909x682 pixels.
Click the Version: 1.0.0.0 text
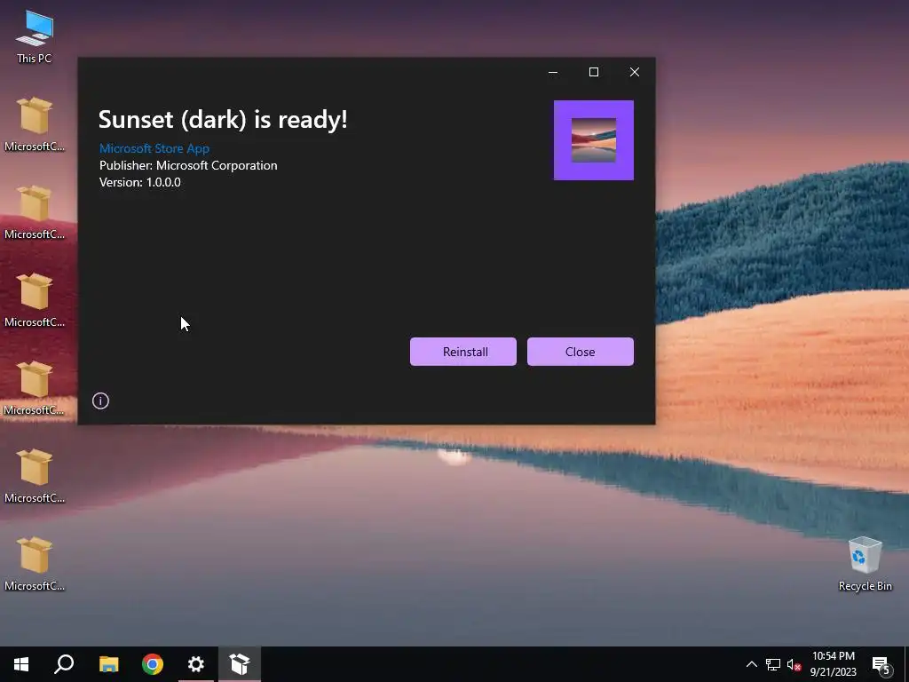coord(140,182)
